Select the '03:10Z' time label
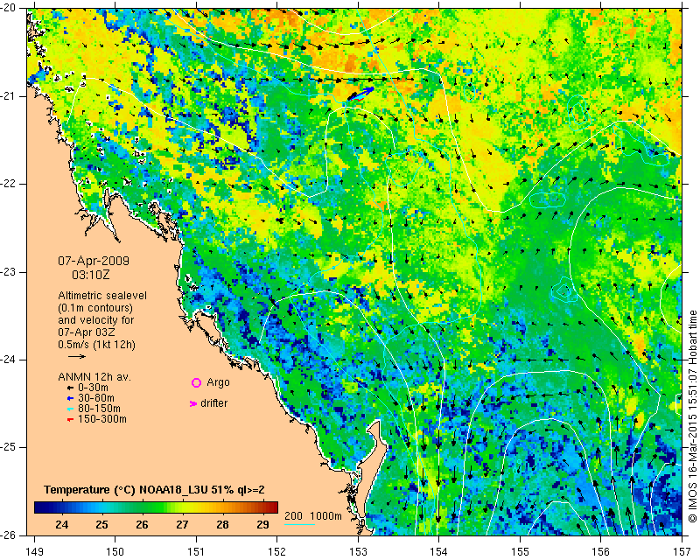 tap(91, 275)
